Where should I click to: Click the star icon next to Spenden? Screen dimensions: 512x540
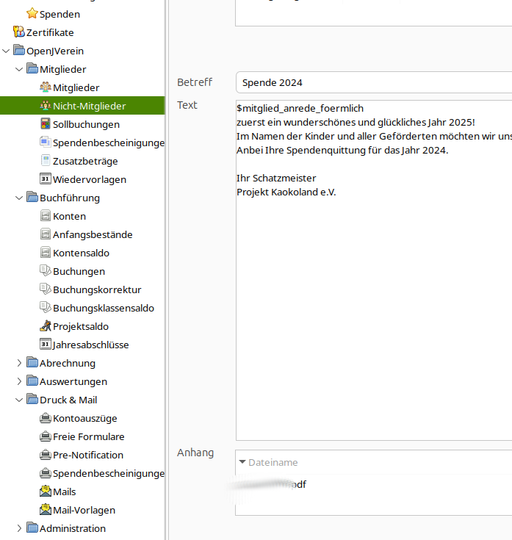[32, 14]
